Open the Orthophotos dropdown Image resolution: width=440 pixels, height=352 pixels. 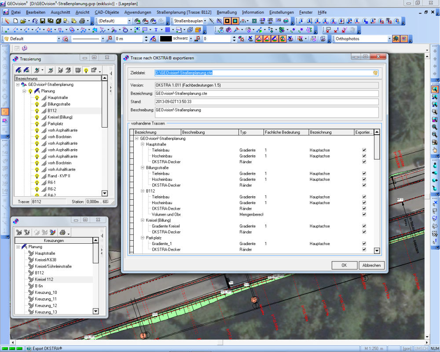point(389,39)
